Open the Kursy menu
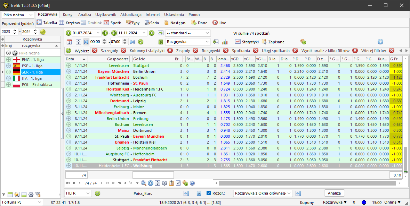Screen dimensions: 410x206 coord(67,15)
